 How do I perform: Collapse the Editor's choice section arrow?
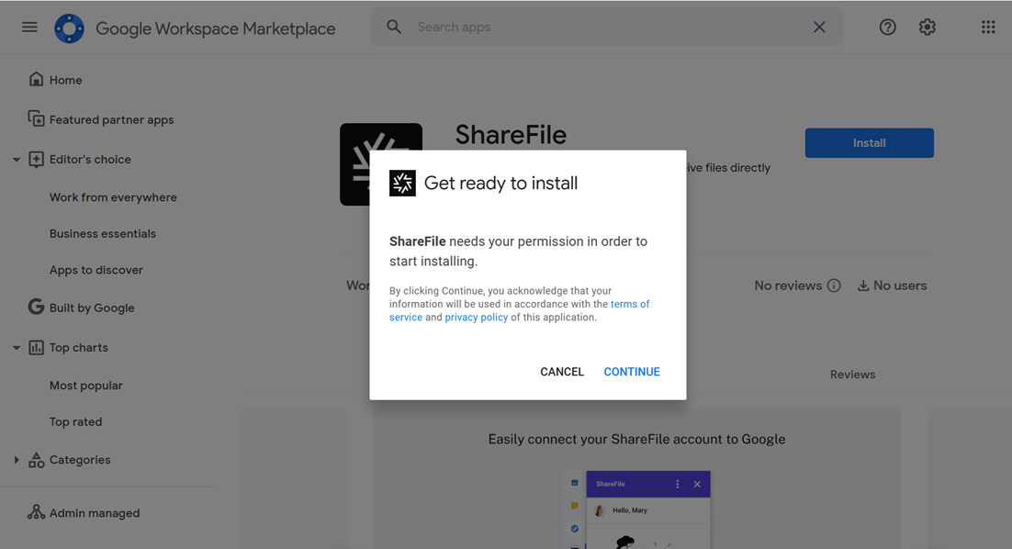click(17, 160)
